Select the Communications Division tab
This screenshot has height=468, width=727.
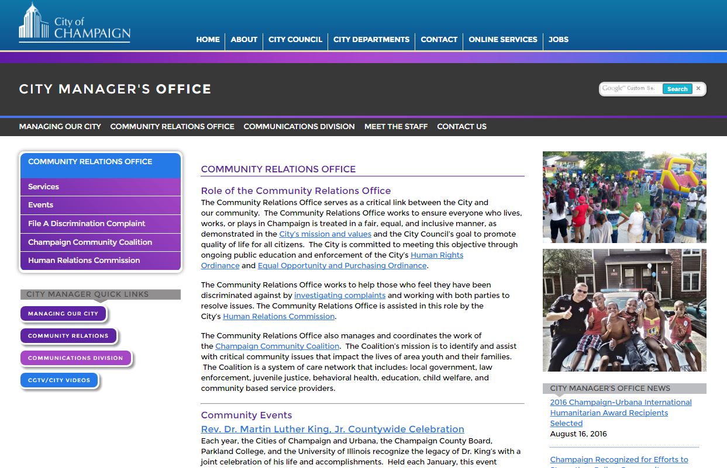[299, 126]
